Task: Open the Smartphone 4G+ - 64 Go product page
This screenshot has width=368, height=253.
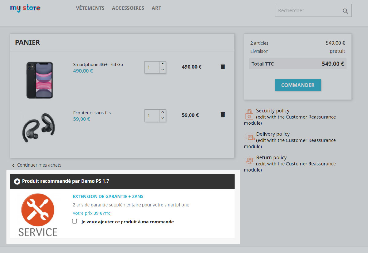Action: [x=99, y=64]
